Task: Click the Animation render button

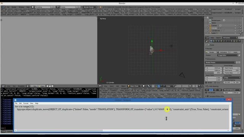Action: 223,53
